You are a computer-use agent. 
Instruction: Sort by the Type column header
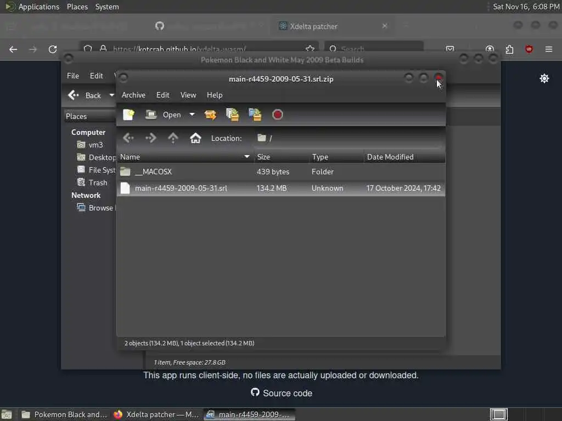336,157
